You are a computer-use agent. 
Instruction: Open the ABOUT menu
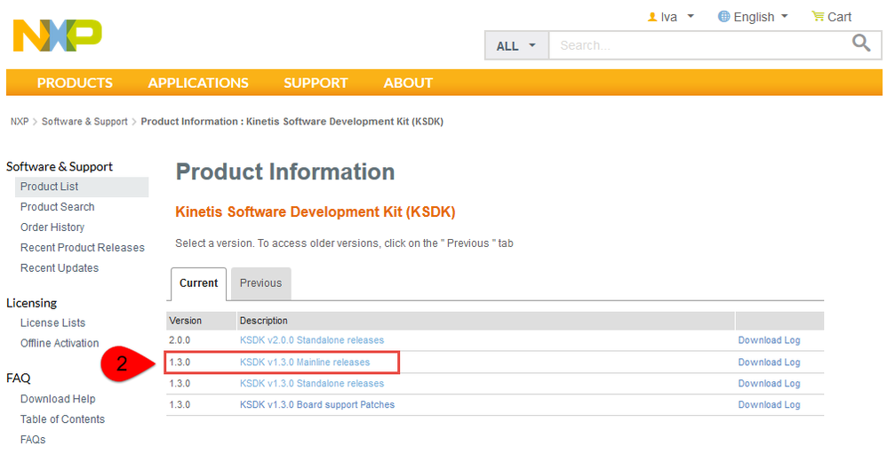[408, 84]
